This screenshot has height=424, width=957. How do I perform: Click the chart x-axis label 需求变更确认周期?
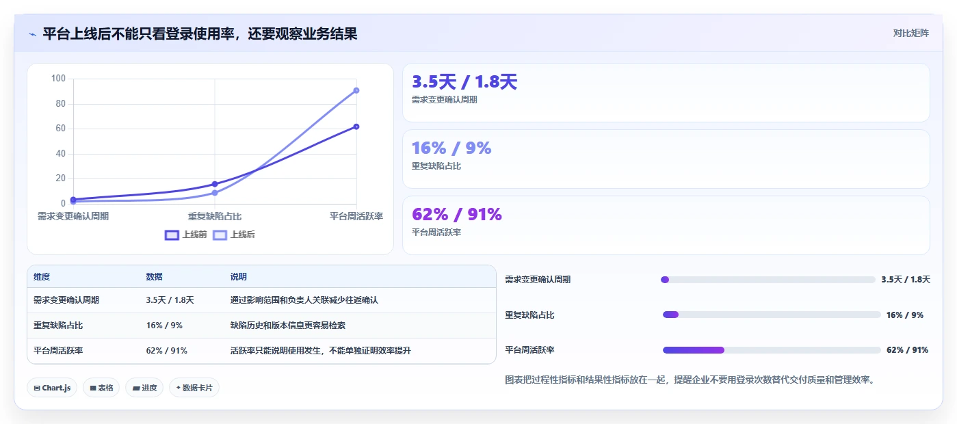tap(73, 216)
